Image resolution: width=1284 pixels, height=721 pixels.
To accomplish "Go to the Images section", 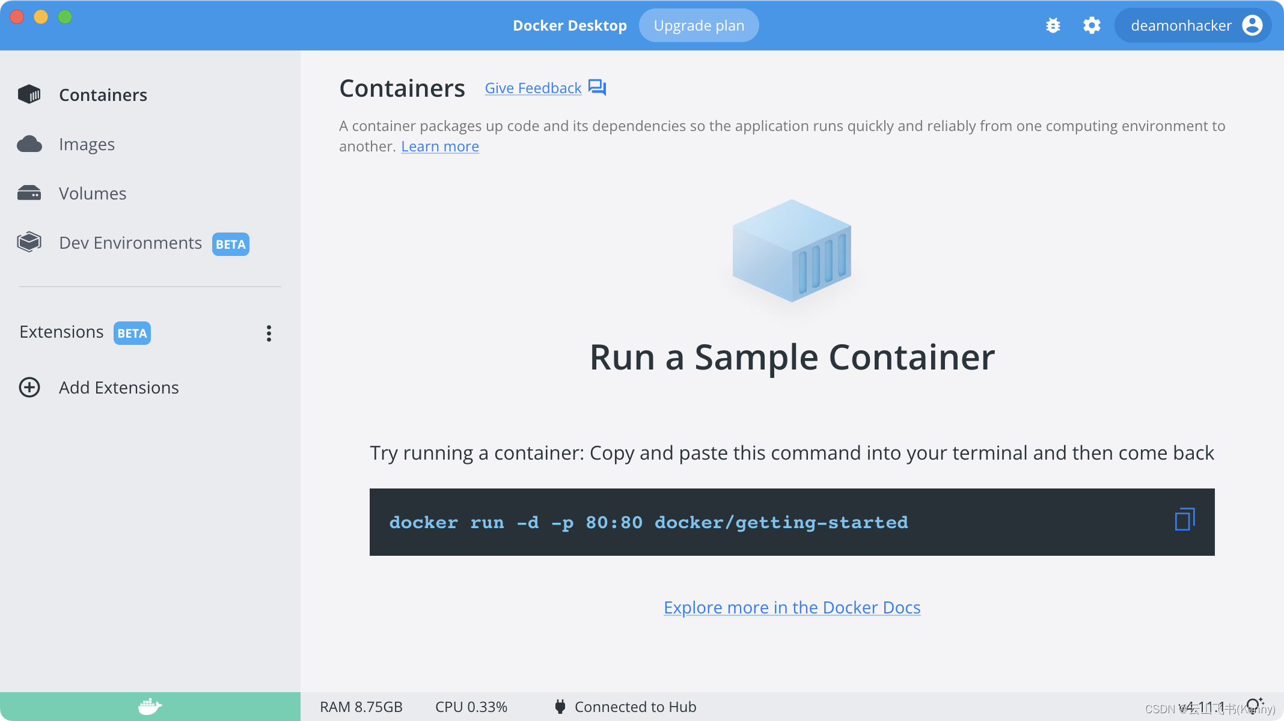I will tap(87, 144).
